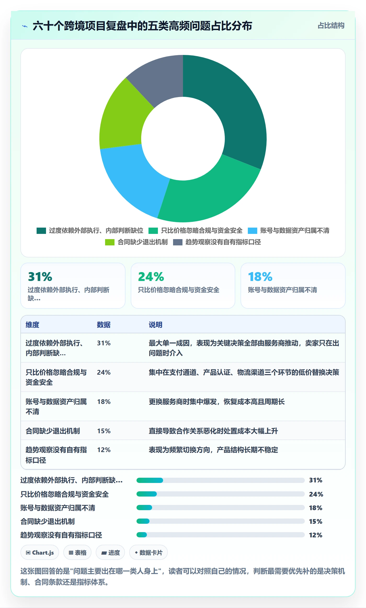Click the 31% progress bar

point(220,480)
